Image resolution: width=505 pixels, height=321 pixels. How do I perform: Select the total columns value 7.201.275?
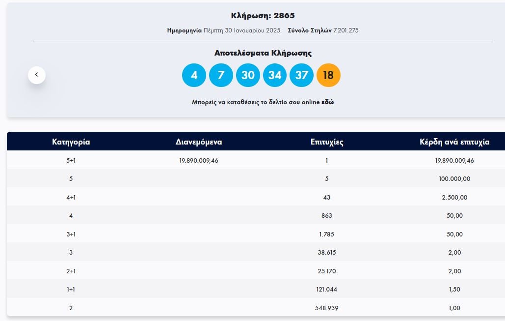[346, 30]
